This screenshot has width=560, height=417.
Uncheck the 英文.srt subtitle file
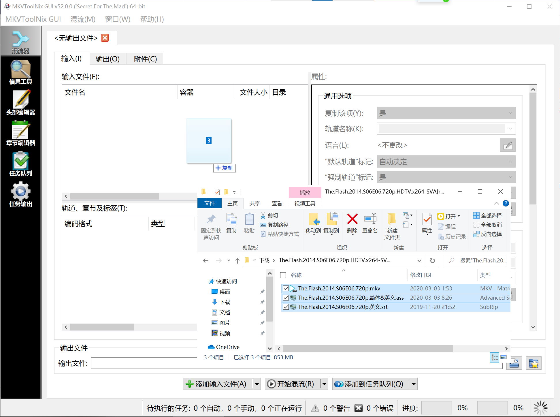(286, 307)
